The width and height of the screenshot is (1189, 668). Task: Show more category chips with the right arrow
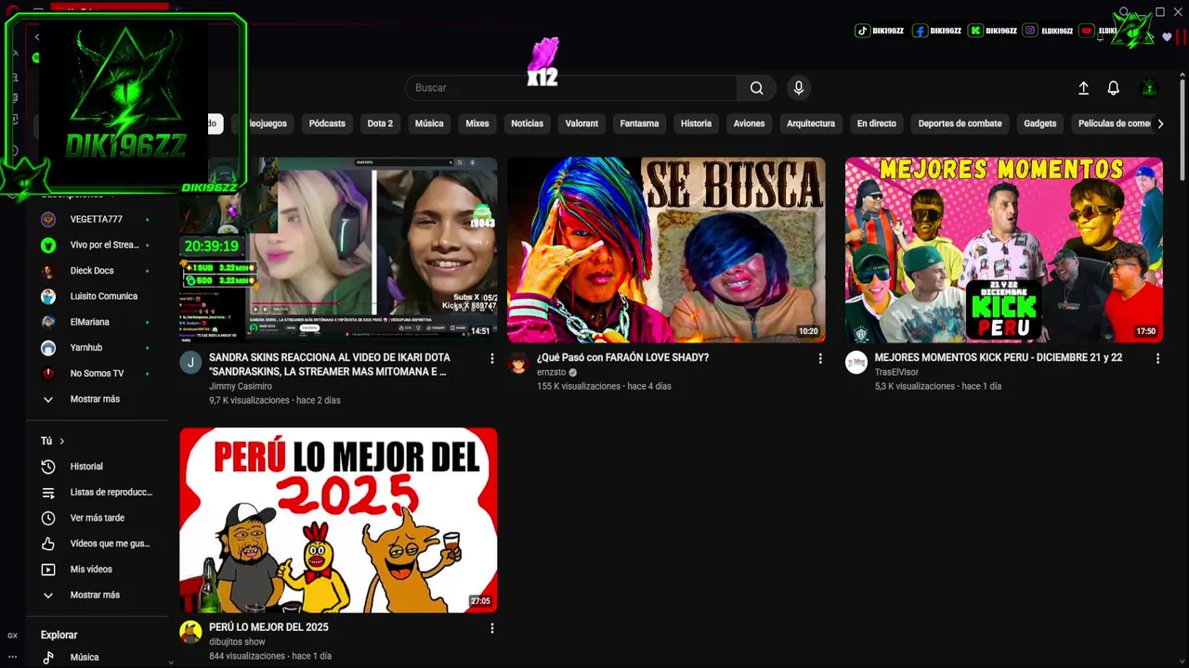tap(1160, 123)
